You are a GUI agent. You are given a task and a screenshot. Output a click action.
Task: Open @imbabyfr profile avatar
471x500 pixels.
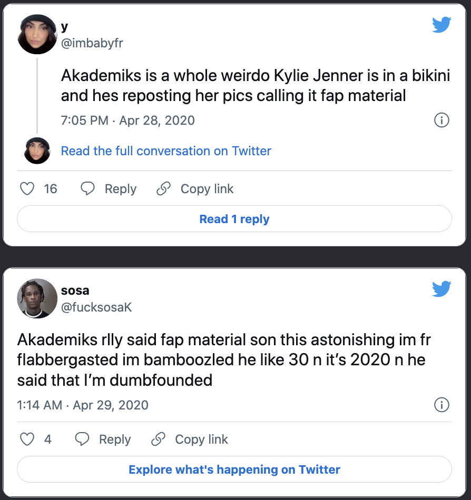37,34
